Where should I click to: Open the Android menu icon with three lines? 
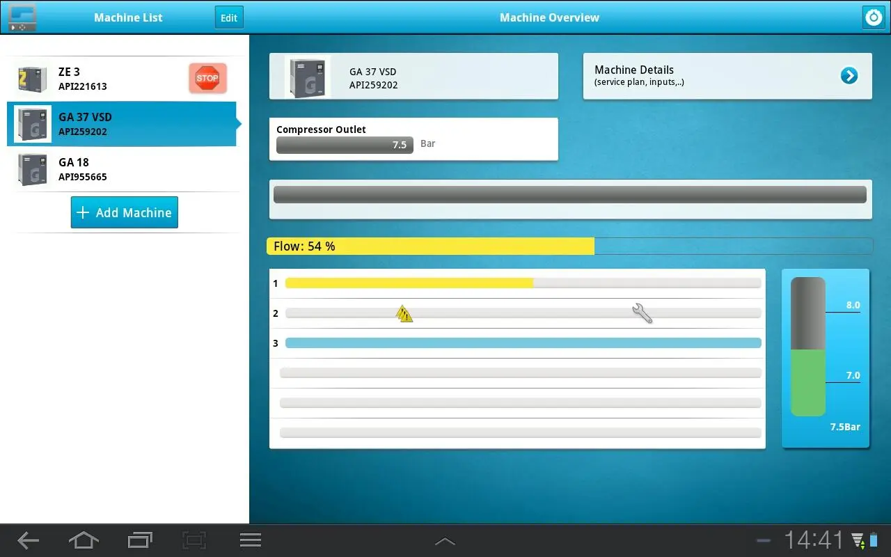pyautogui.click(x=250, y=540)
